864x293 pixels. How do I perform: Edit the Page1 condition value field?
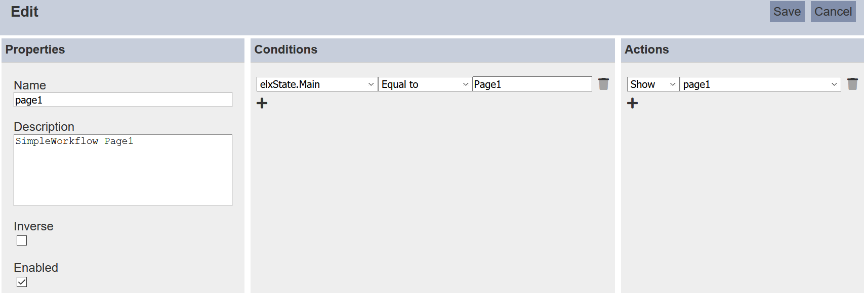532,84
